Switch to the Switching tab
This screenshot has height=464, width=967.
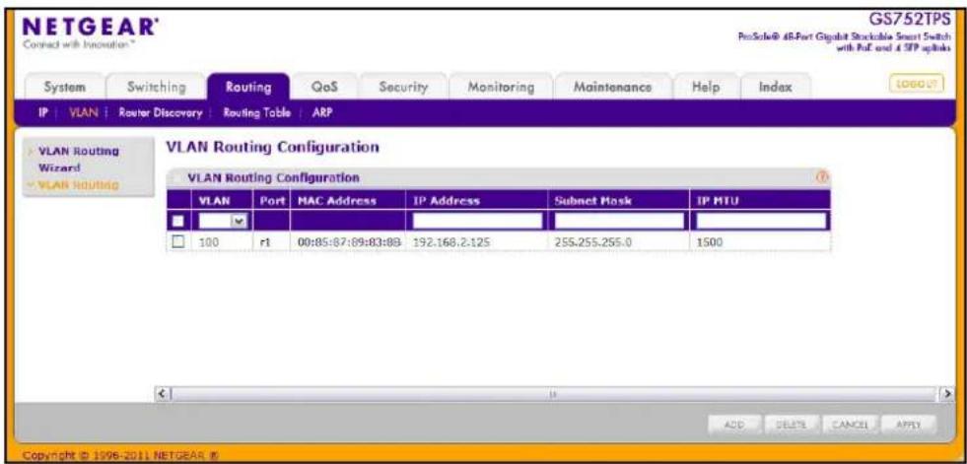(x=156, y=88)
